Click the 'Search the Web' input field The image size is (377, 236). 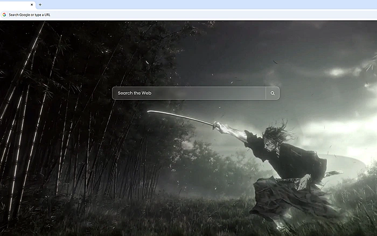coord(189,93)
